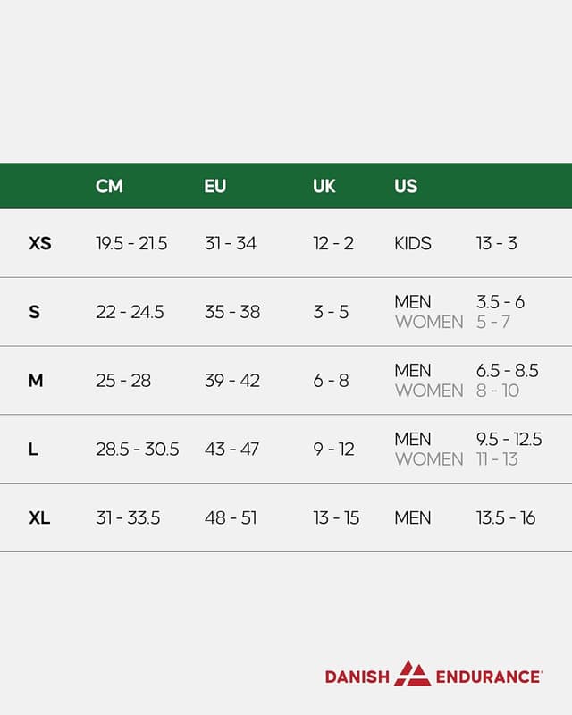The width and height of the screenshot is (572, 715).
Task: Click the 19.5 - 21.5 CM value
Action: coord(131,243)
